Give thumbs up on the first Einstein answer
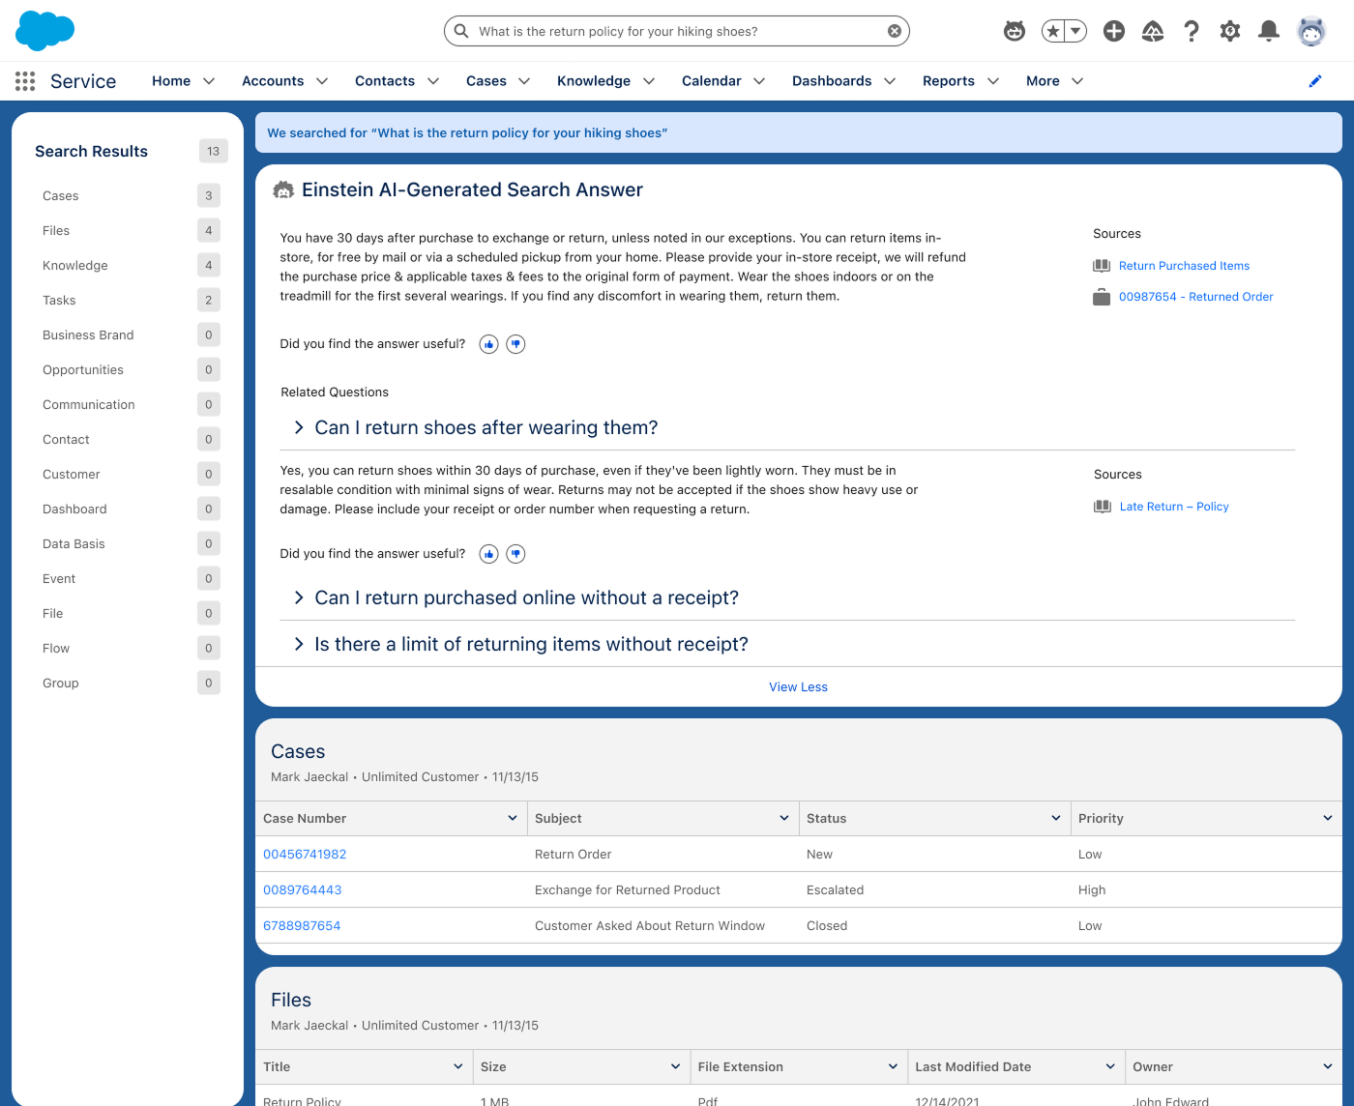Image resolution: width=1354 pixels, height=1106 pixels. (489, 344)
